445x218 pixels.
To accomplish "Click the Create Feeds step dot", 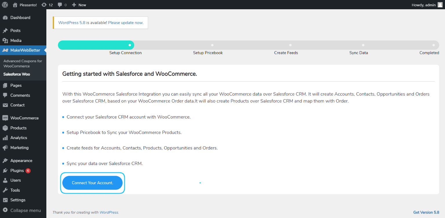I will [x=290, y=45].
